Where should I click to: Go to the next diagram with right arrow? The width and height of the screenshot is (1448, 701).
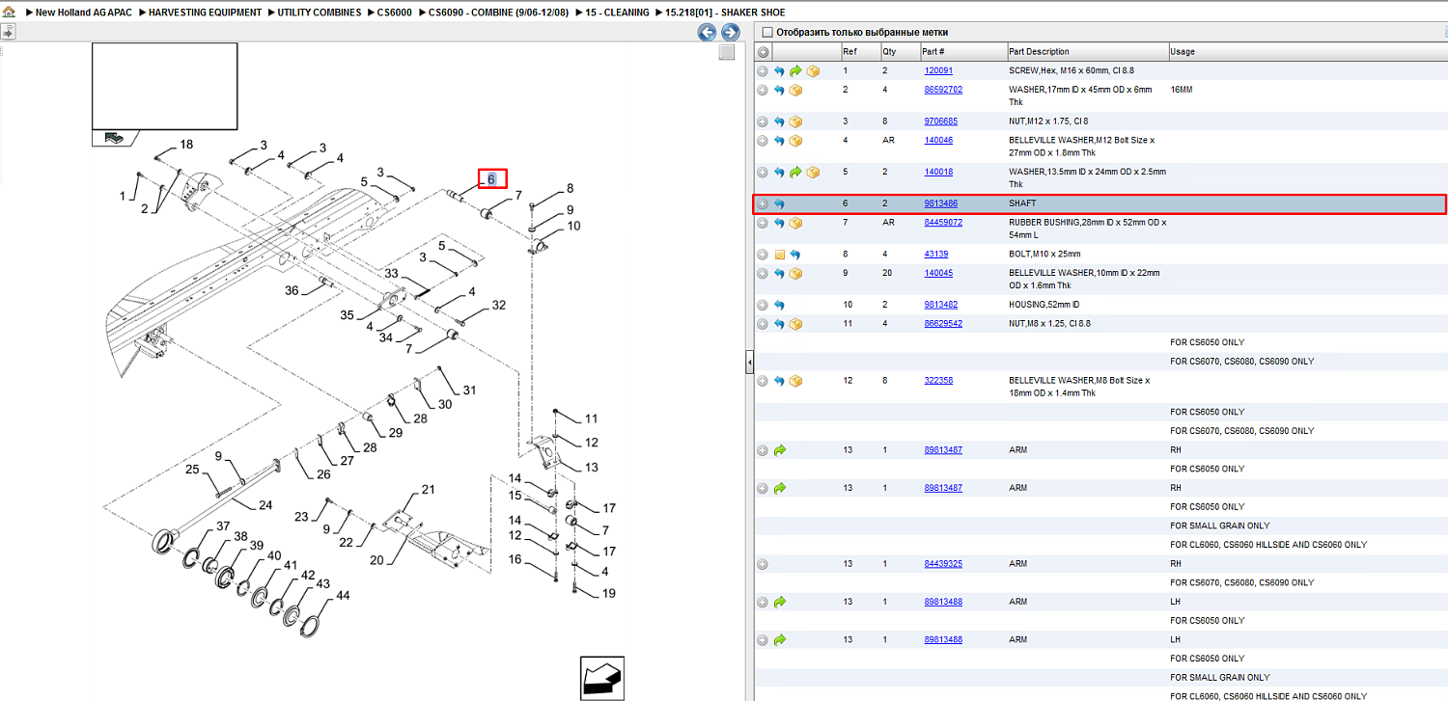[x=730, y=33]
